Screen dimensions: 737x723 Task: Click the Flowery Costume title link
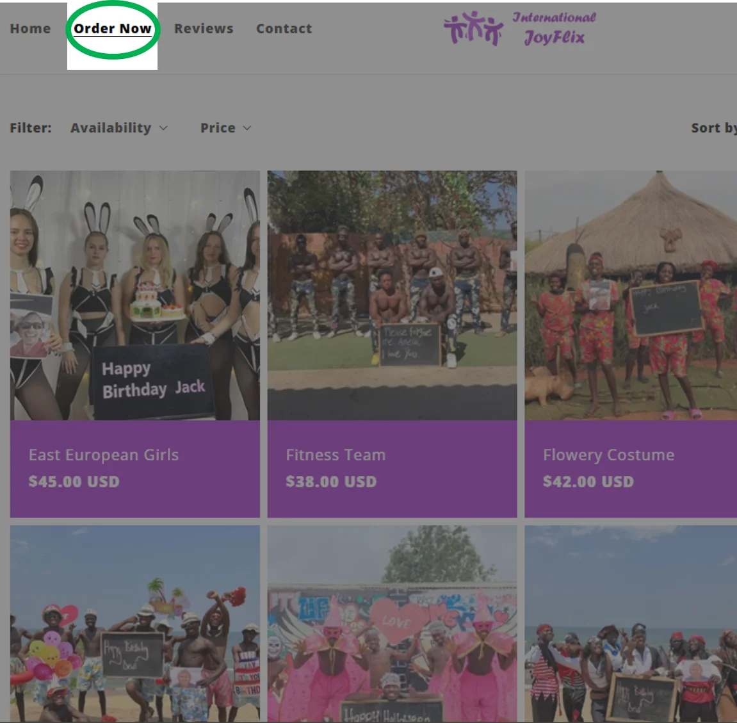pos(609,455)
